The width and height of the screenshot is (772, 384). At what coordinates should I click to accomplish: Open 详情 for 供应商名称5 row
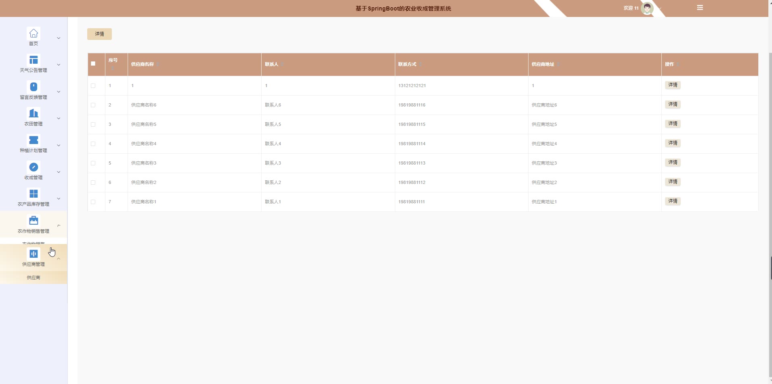tap(673, 123)
